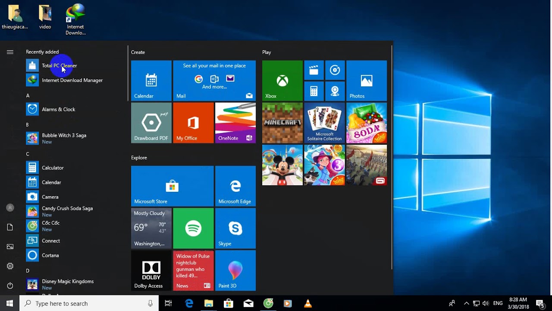This screenshot has height=311, width=552.
Task: Open the Microsoft Store tile
Action: [x=172, y=186]
